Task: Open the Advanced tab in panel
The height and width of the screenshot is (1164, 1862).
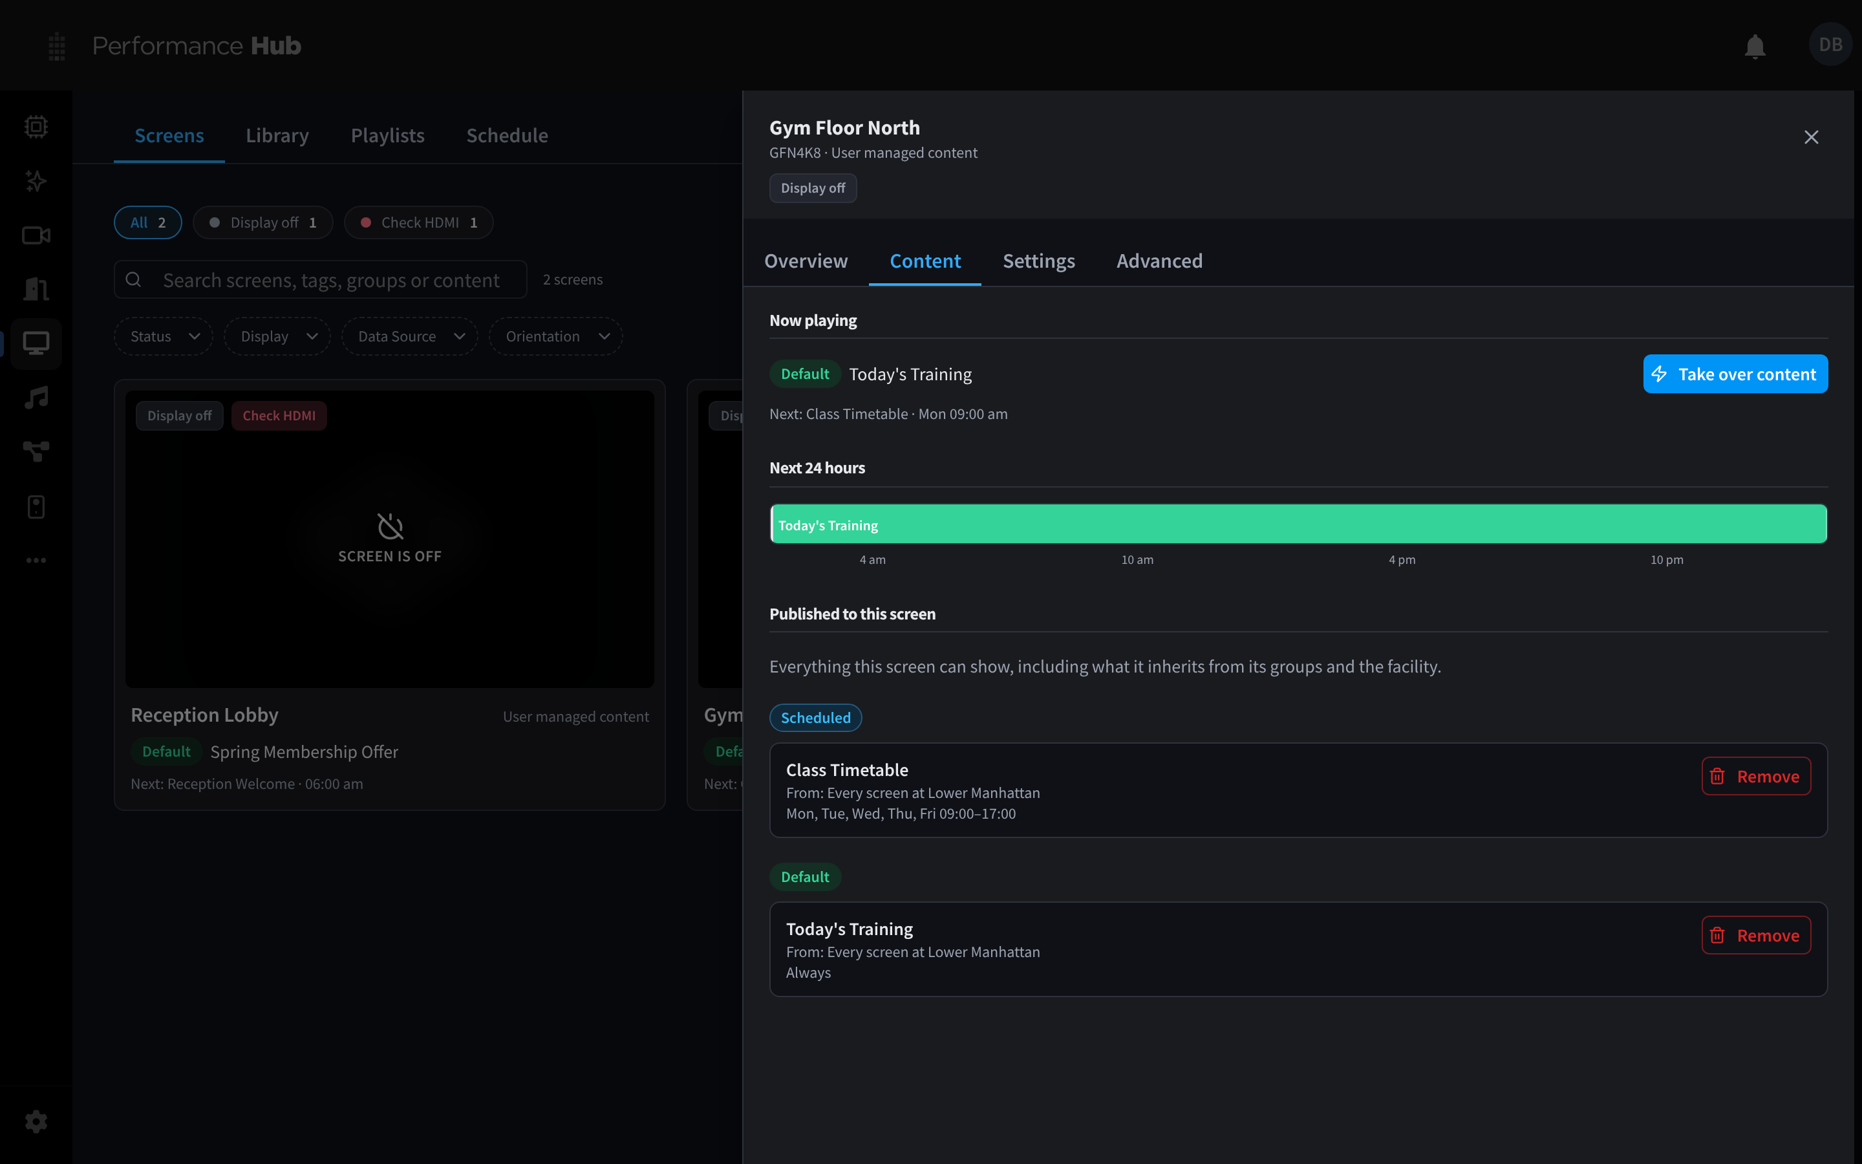Action: point(1159,261)
